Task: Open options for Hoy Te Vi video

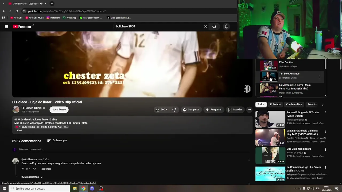Action: [x=325, y=131]
